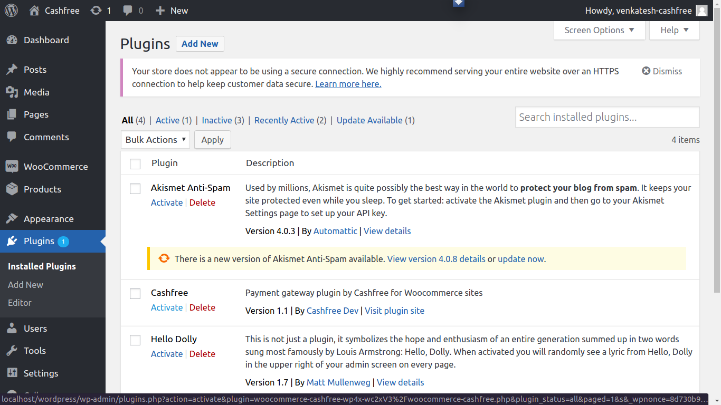721x405 pixels.
Task: Click the Products box icon in sidebar
Action: [12, 189]
